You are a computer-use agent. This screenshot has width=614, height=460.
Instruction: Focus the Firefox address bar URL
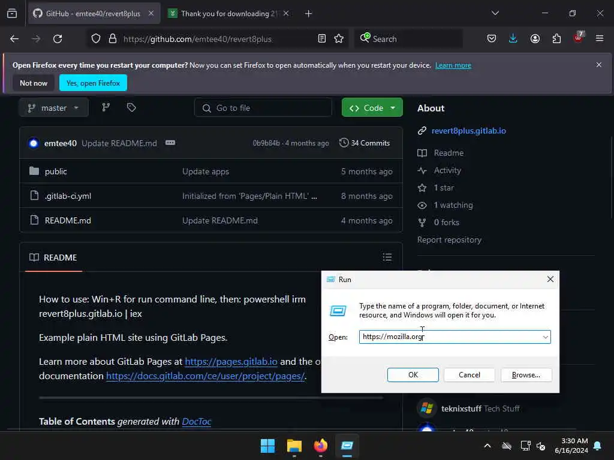[197, 39]
